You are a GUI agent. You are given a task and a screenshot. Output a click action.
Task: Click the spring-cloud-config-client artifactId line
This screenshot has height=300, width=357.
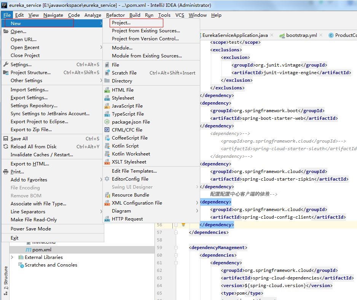pyautogui.click(x=278, y=217)
